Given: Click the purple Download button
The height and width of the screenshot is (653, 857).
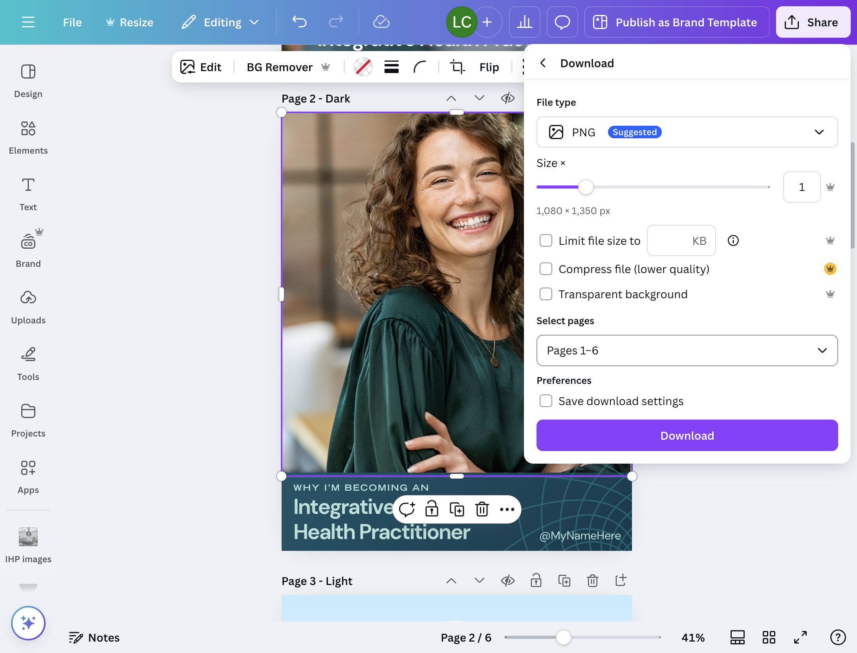Looking at the screenshot, I should [x=687, y=435].
